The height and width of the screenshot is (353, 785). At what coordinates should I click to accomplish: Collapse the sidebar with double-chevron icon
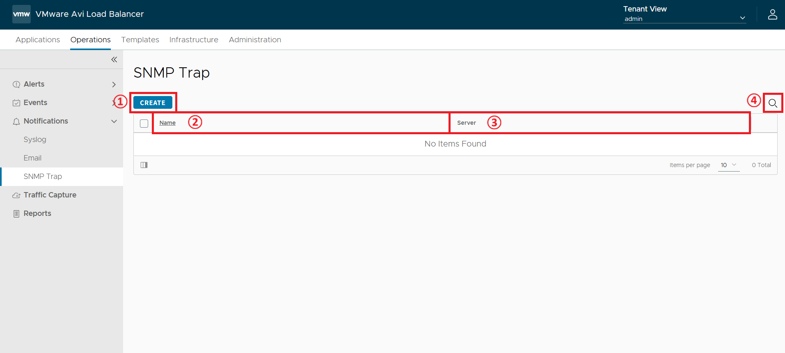[x=114, y=60]
